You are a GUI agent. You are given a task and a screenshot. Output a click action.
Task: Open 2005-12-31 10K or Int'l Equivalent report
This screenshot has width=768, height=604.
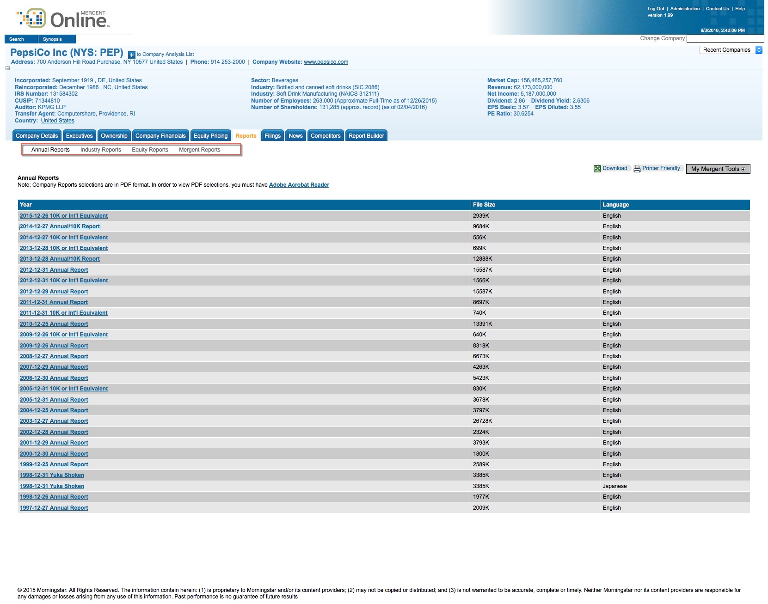(64, 389)
